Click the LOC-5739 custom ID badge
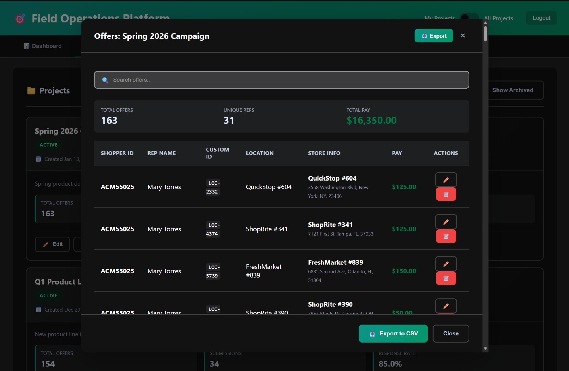This screenshot has height=371, width=569. [x=213, y=271]
